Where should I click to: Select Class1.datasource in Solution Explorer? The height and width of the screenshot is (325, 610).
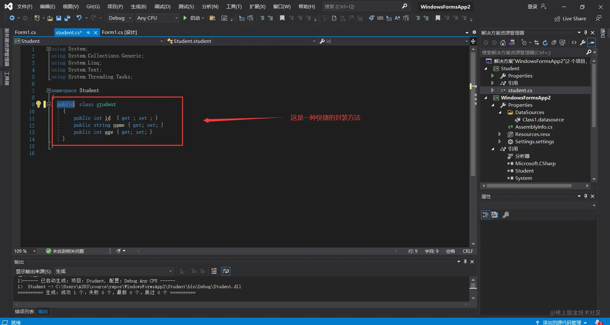click(543, 120)
